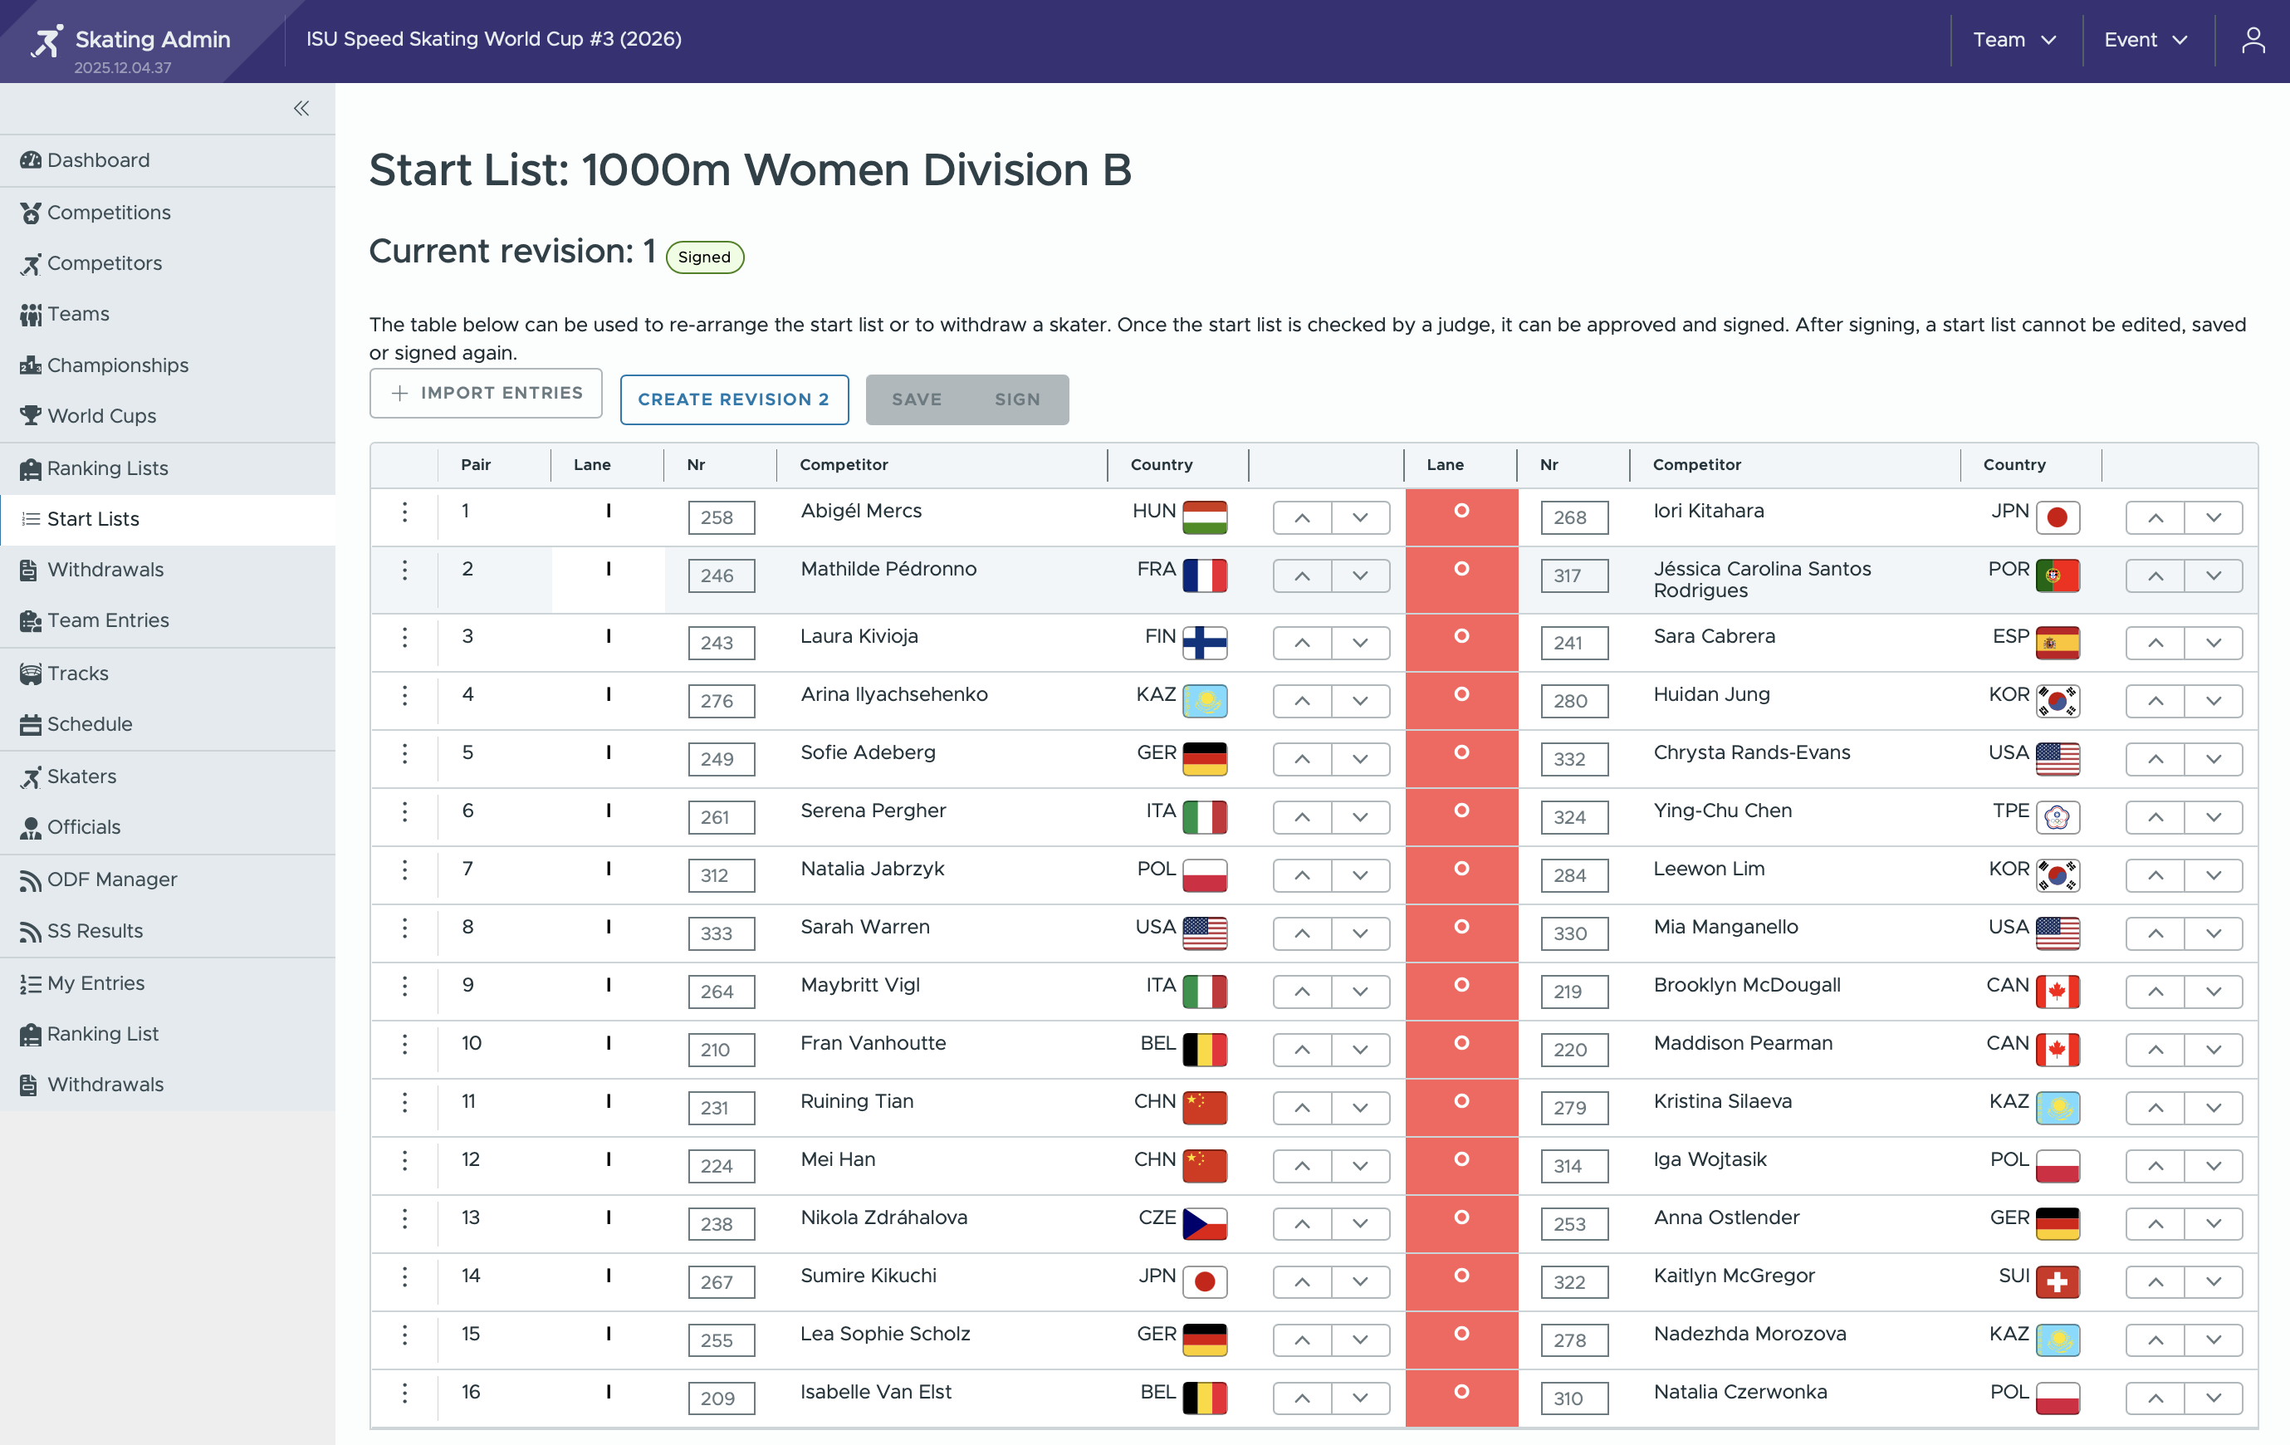The height and width of the screenshot is (1445, 2290).
Task: Collapse the sidebar with double-chevron icon
Action: coord(301,109)
